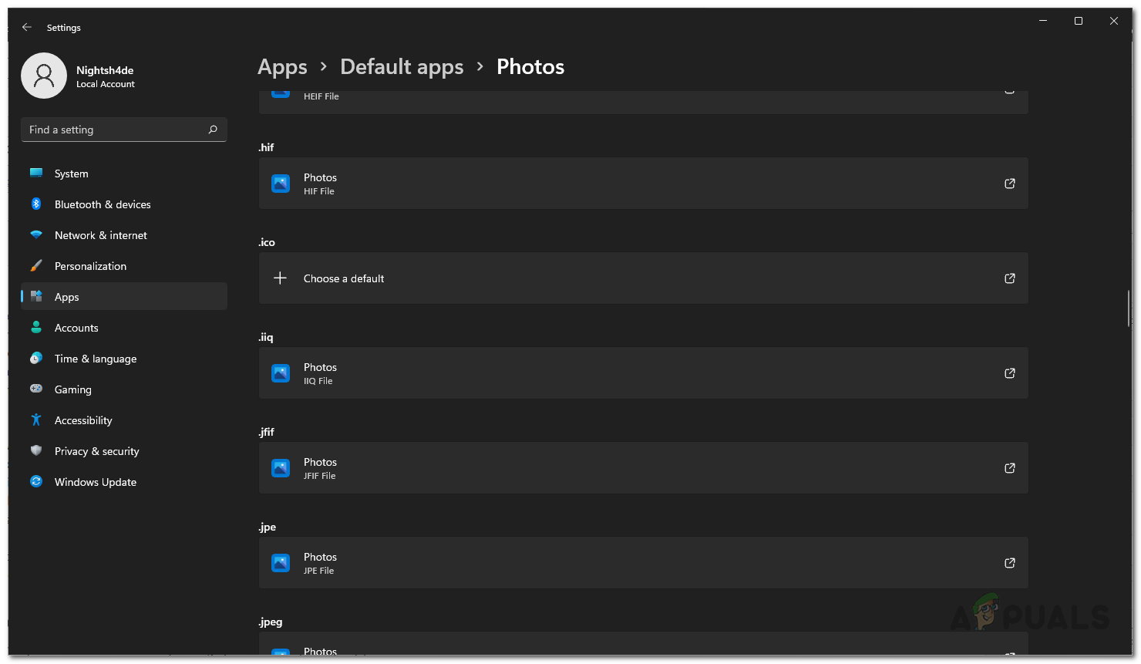Click the search magnifier icon
The height and width of the screenshot is (664, 1141).
pyautogui.click(x=213, y=130)
